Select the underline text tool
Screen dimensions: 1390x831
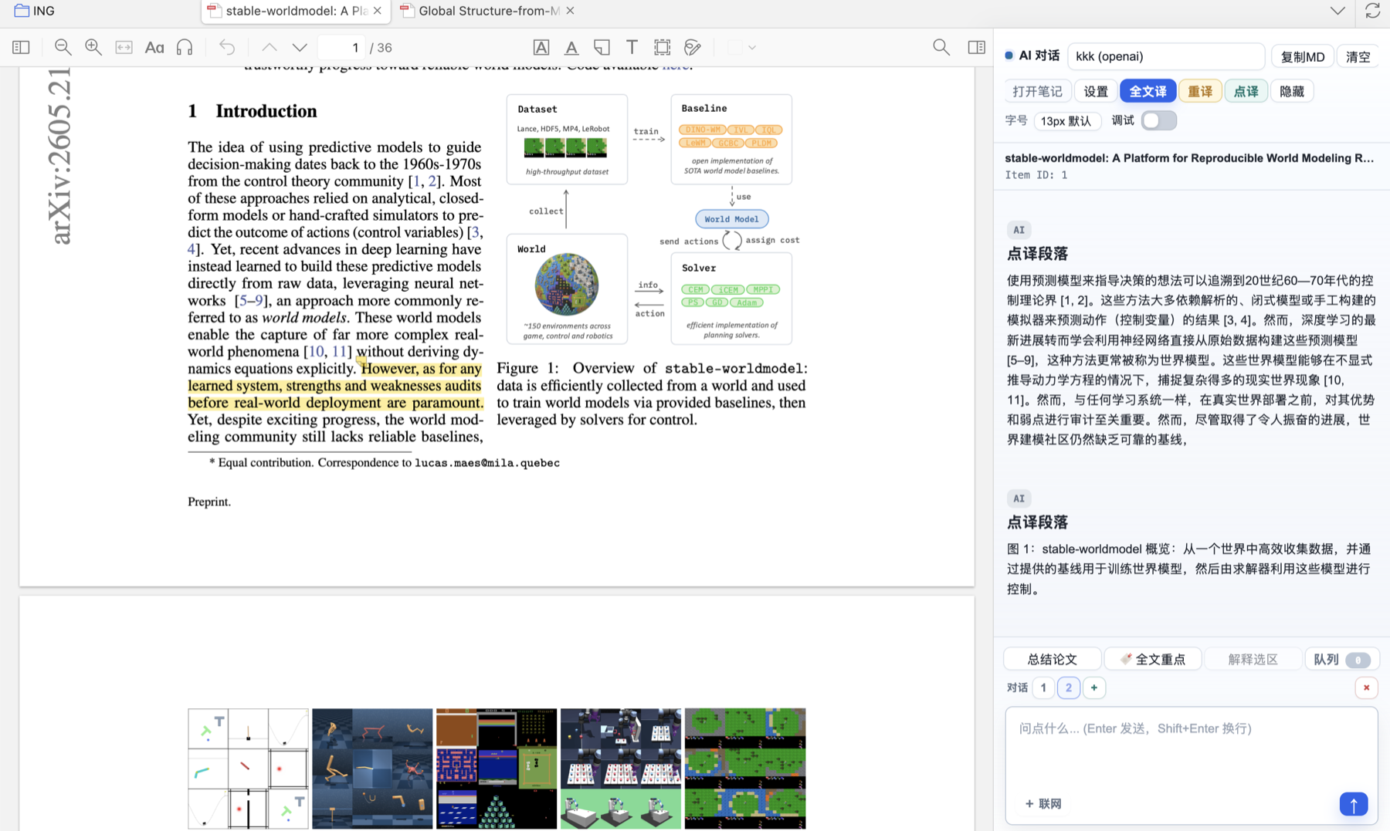(x=571, y=48)
